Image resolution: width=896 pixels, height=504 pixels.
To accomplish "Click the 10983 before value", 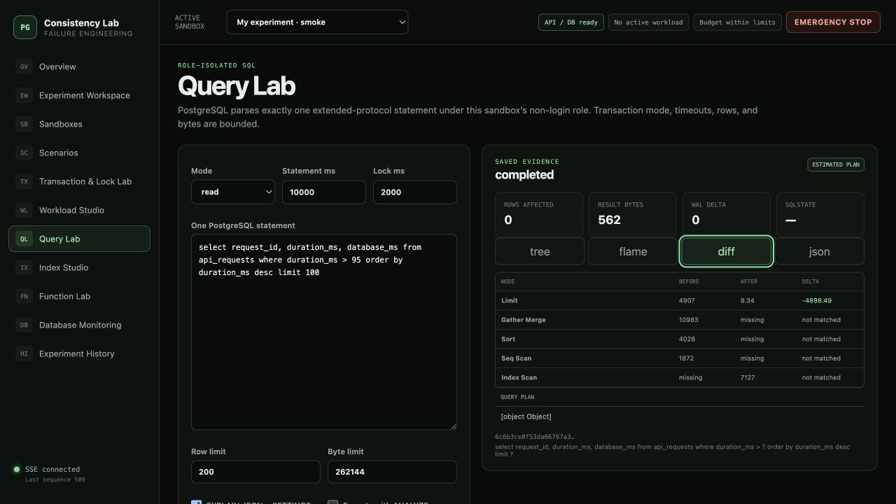I will [x=688, y=320].
